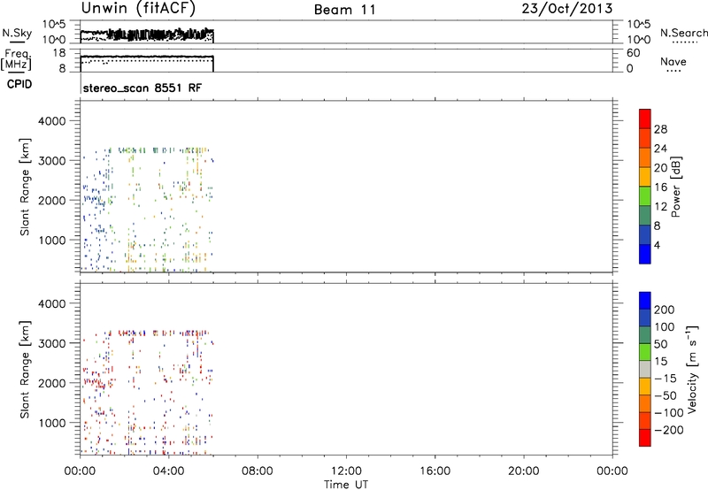Select the 'Time UT' axis title
This screenshot has width=708, height=490.
346,485
